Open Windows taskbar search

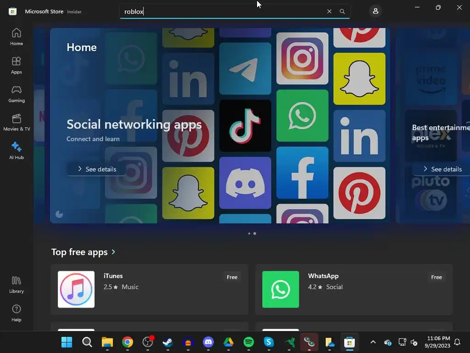pyautogui.click(x=87, y=342)
